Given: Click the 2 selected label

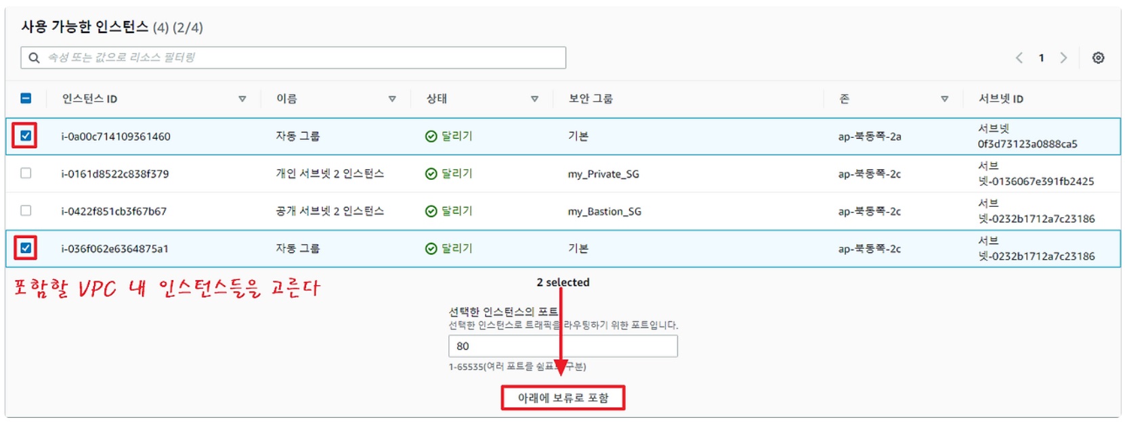Looking at the screenshot, I should coord(563,283).
